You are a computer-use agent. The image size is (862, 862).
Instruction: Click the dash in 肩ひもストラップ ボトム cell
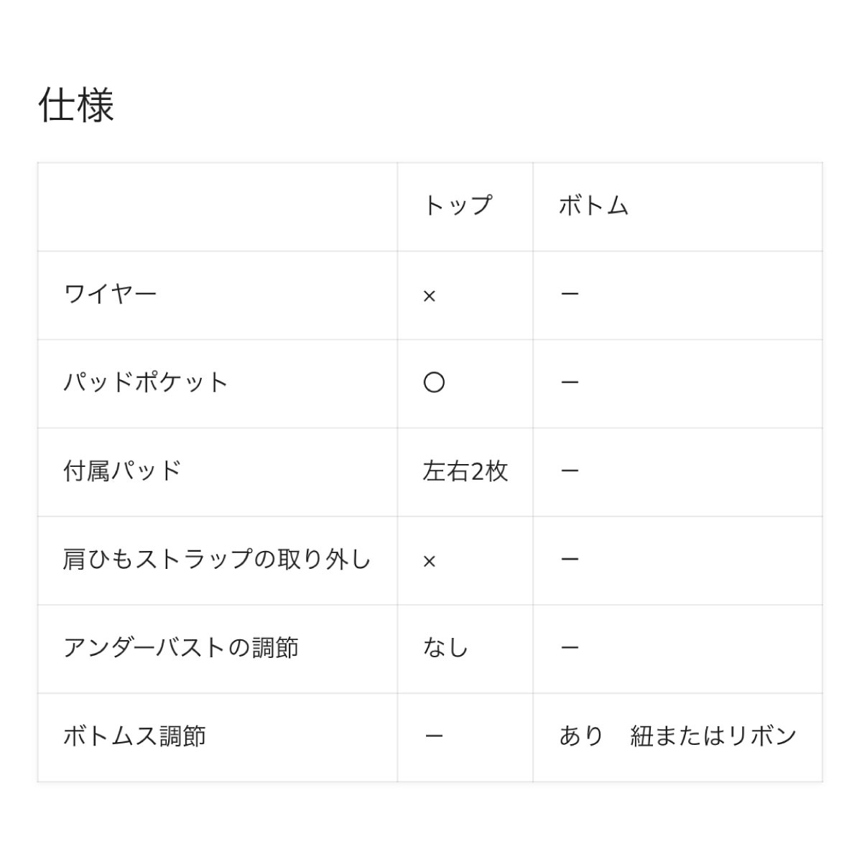tap(570, 560)
